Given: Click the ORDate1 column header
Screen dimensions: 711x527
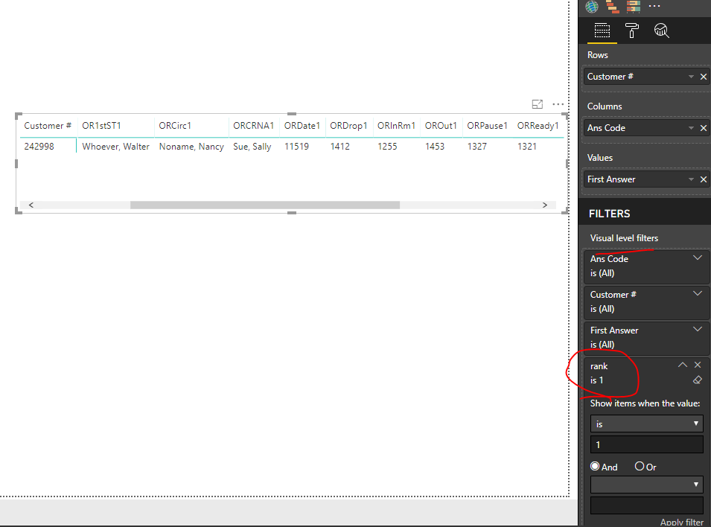Looking at the screenshot, I should (302, 126).
